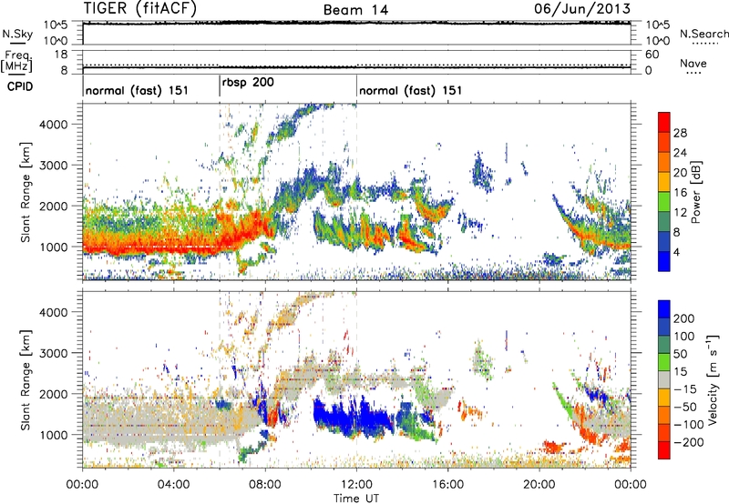Image resolution: width=729 pixels, height=504 pixels.
Task: Click the 28 tick on power scale
Action: point(680,133)
